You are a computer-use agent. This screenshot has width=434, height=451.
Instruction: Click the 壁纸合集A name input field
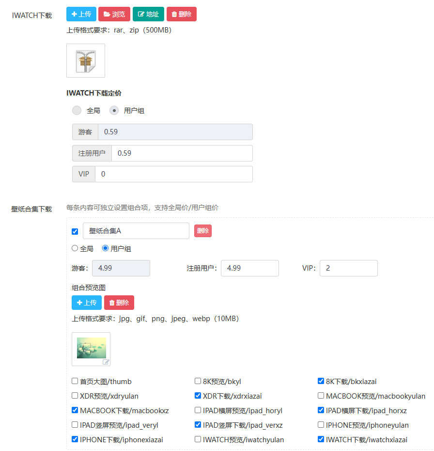(136, 231)
